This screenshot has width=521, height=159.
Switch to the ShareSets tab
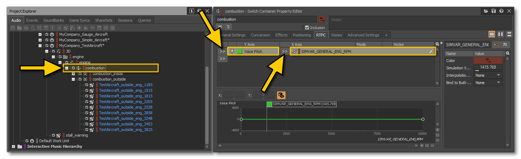[104, 20]
